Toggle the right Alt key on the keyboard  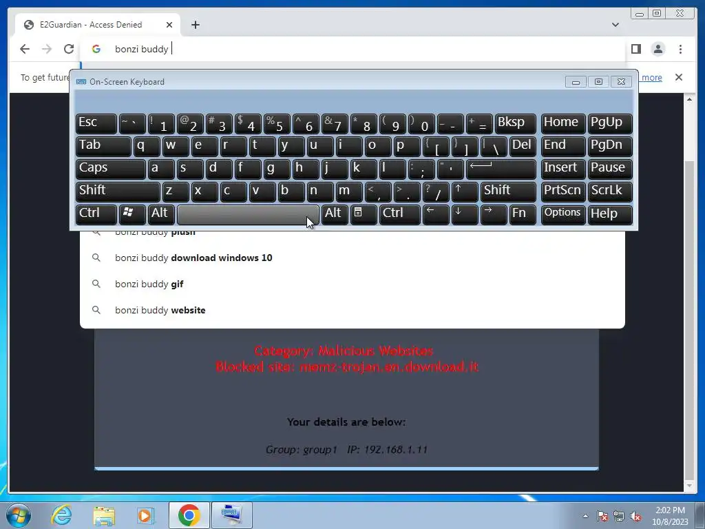(335, 215)
